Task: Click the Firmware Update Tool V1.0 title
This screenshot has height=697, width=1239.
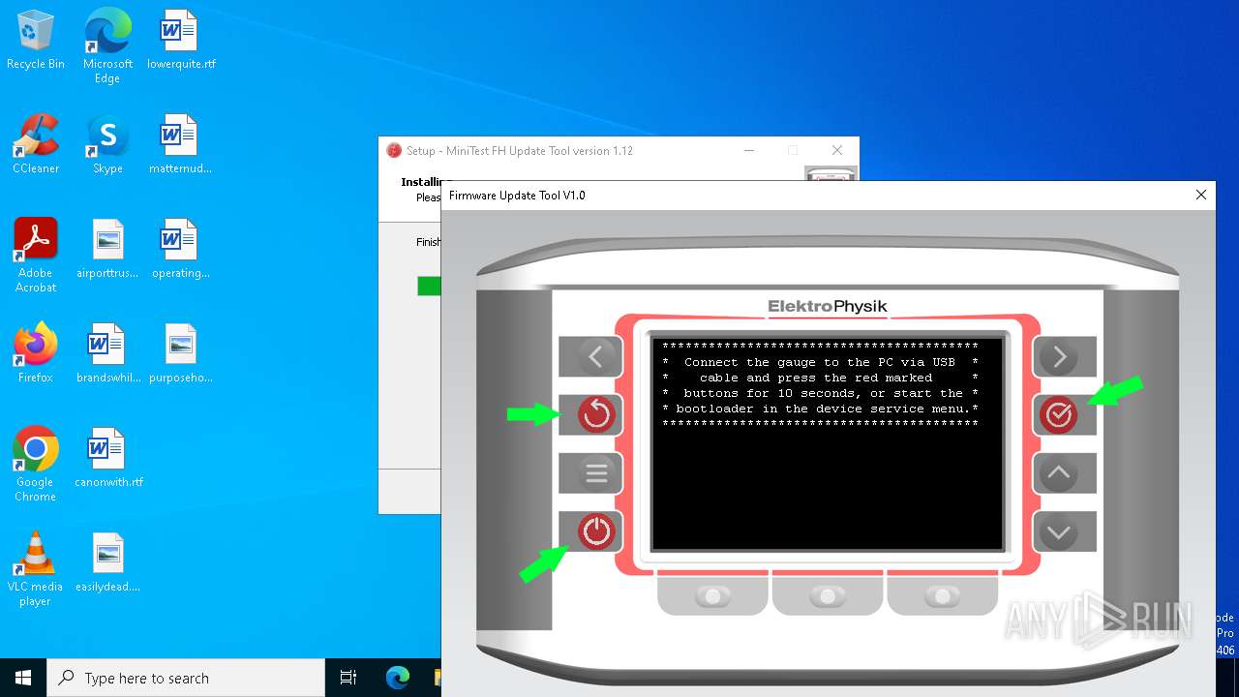Action: 517,196
